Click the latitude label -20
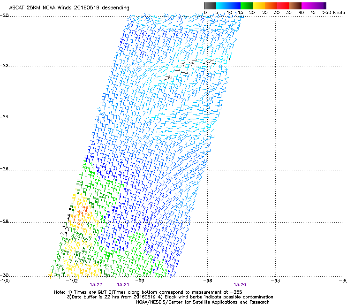The height and width of the screenshot is (305, 347). 4,15
